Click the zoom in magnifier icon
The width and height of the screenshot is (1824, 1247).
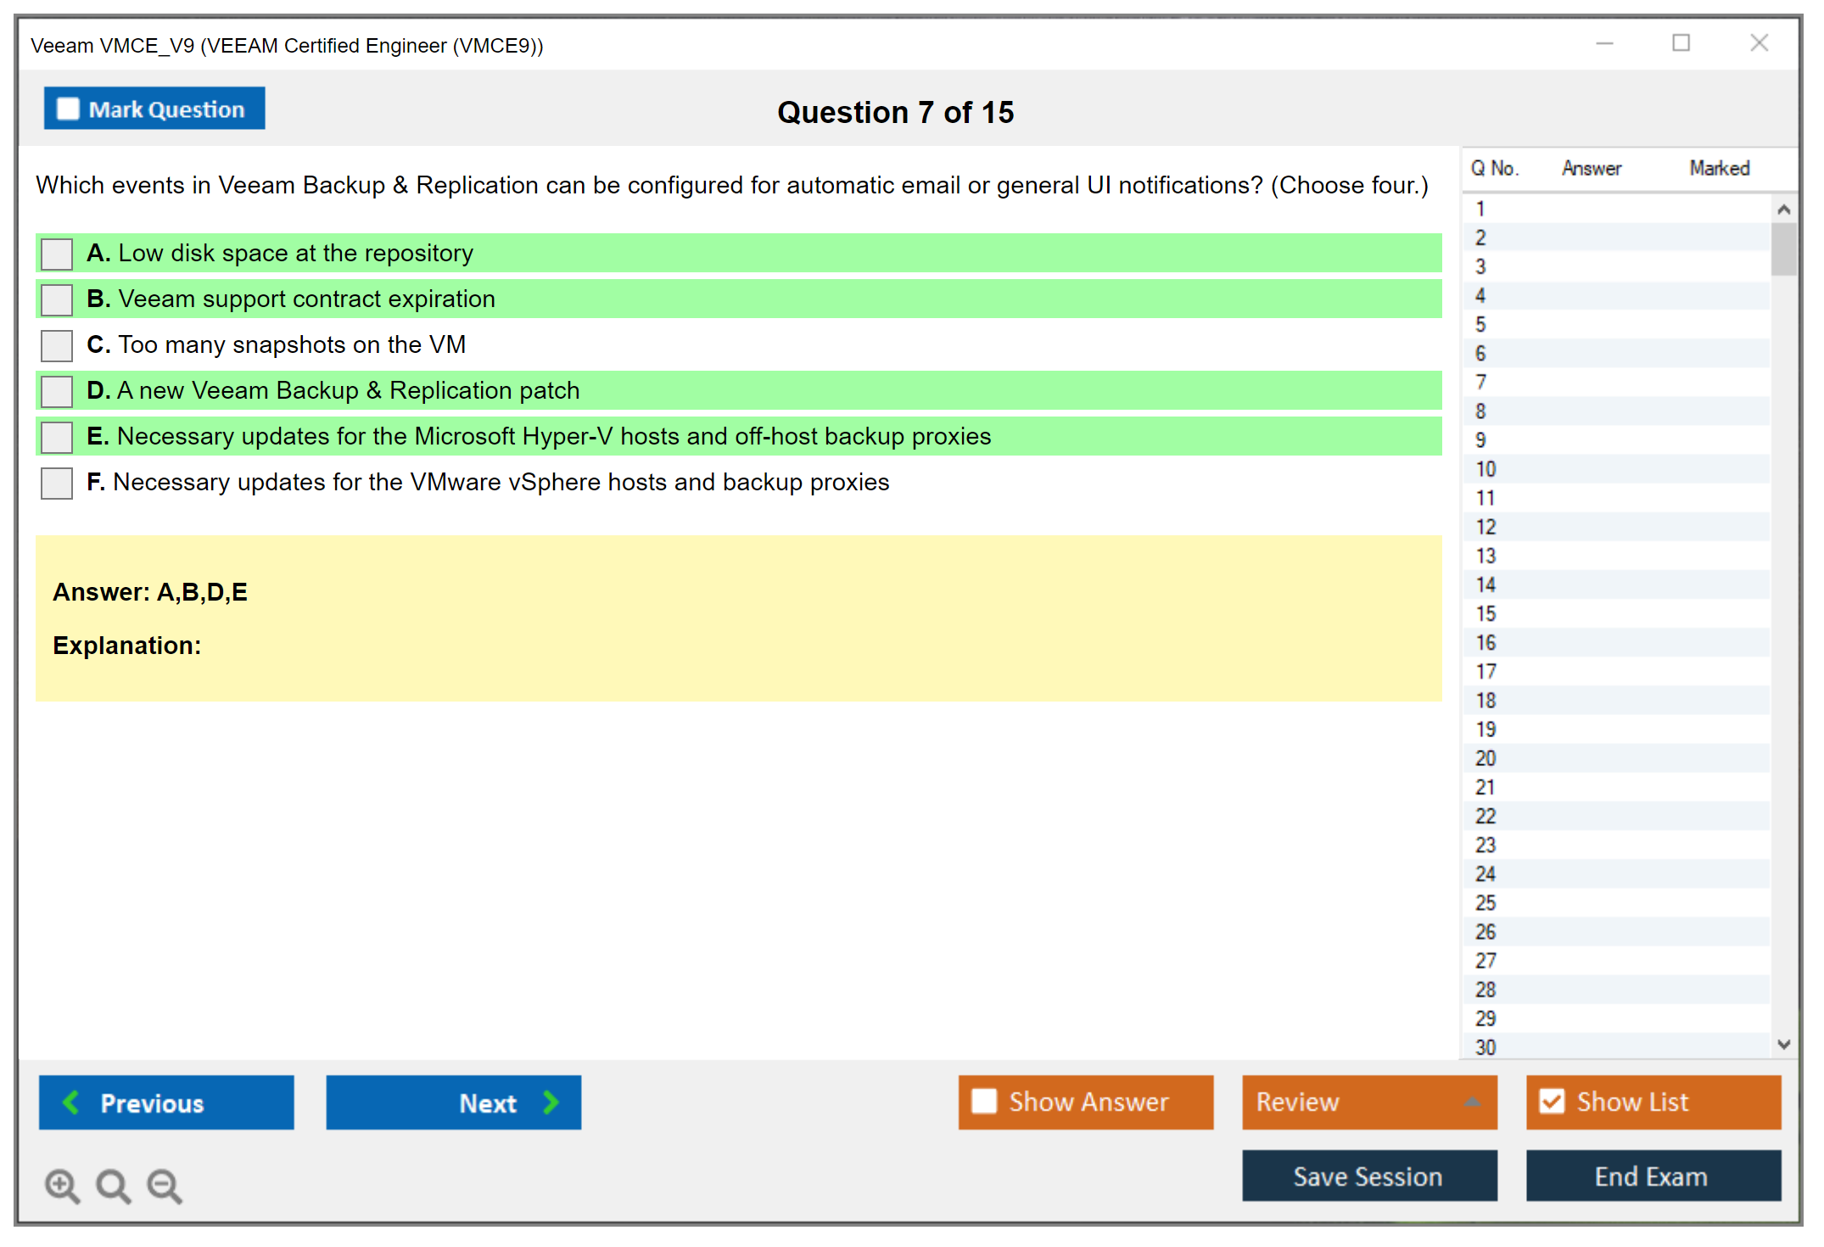(62, 1185)
